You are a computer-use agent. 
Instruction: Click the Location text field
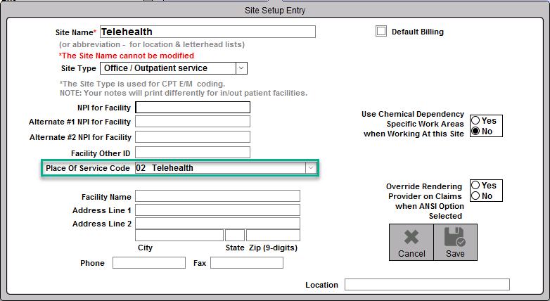click(426, 285)
